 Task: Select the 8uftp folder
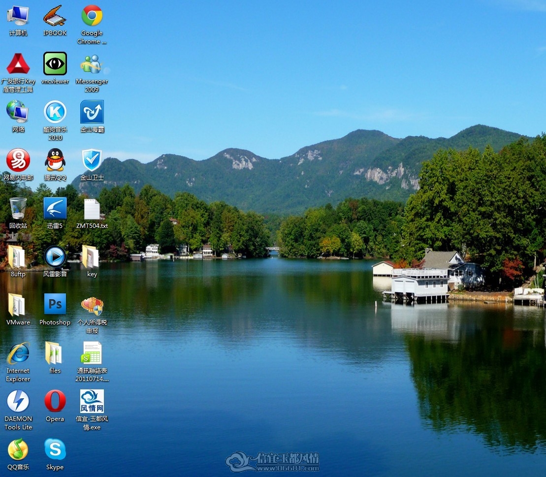click(x=16, y=256)
